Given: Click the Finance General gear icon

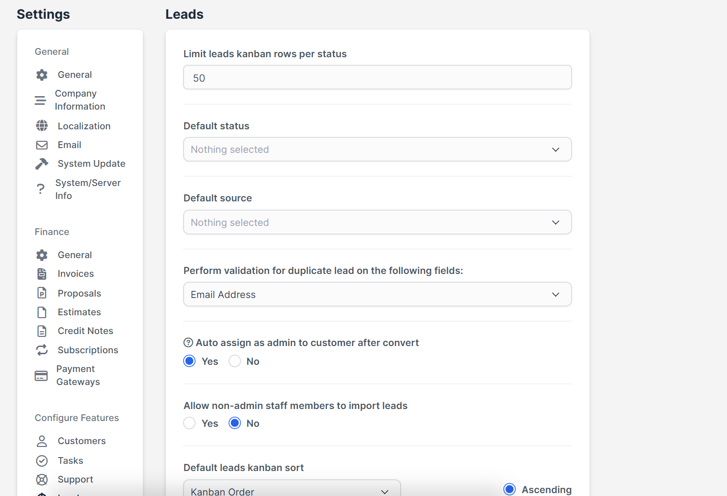Looking at the screenshot, I should [42, 255].
